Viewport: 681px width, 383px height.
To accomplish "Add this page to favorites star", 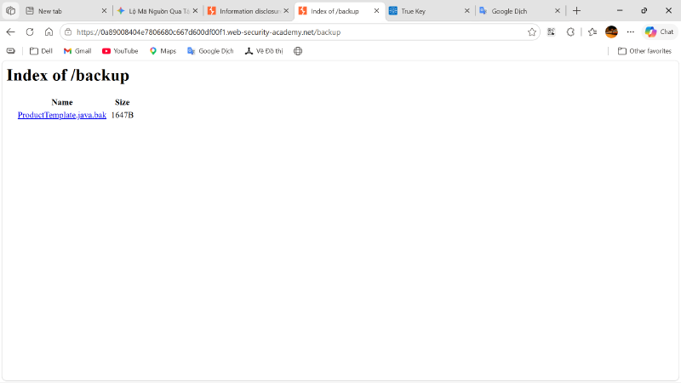I will [531, 32].
